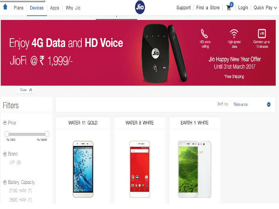
Task: Click the maximum price slider handle
Action: (x=47, y=134)
